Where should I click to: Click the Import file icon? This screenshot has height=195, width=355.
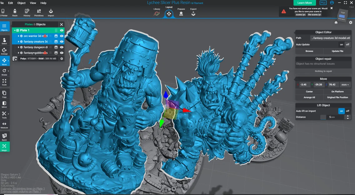tap(51, 12)
